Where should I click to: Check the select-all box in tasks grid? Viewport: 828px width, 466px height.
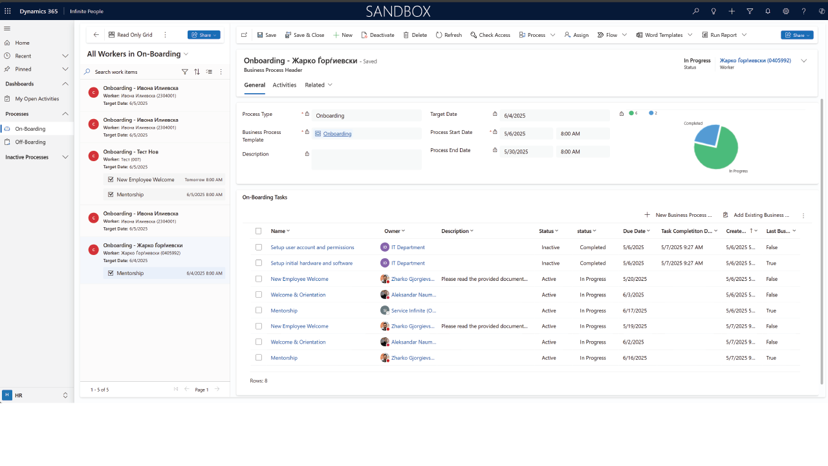[x=259, y=231]
